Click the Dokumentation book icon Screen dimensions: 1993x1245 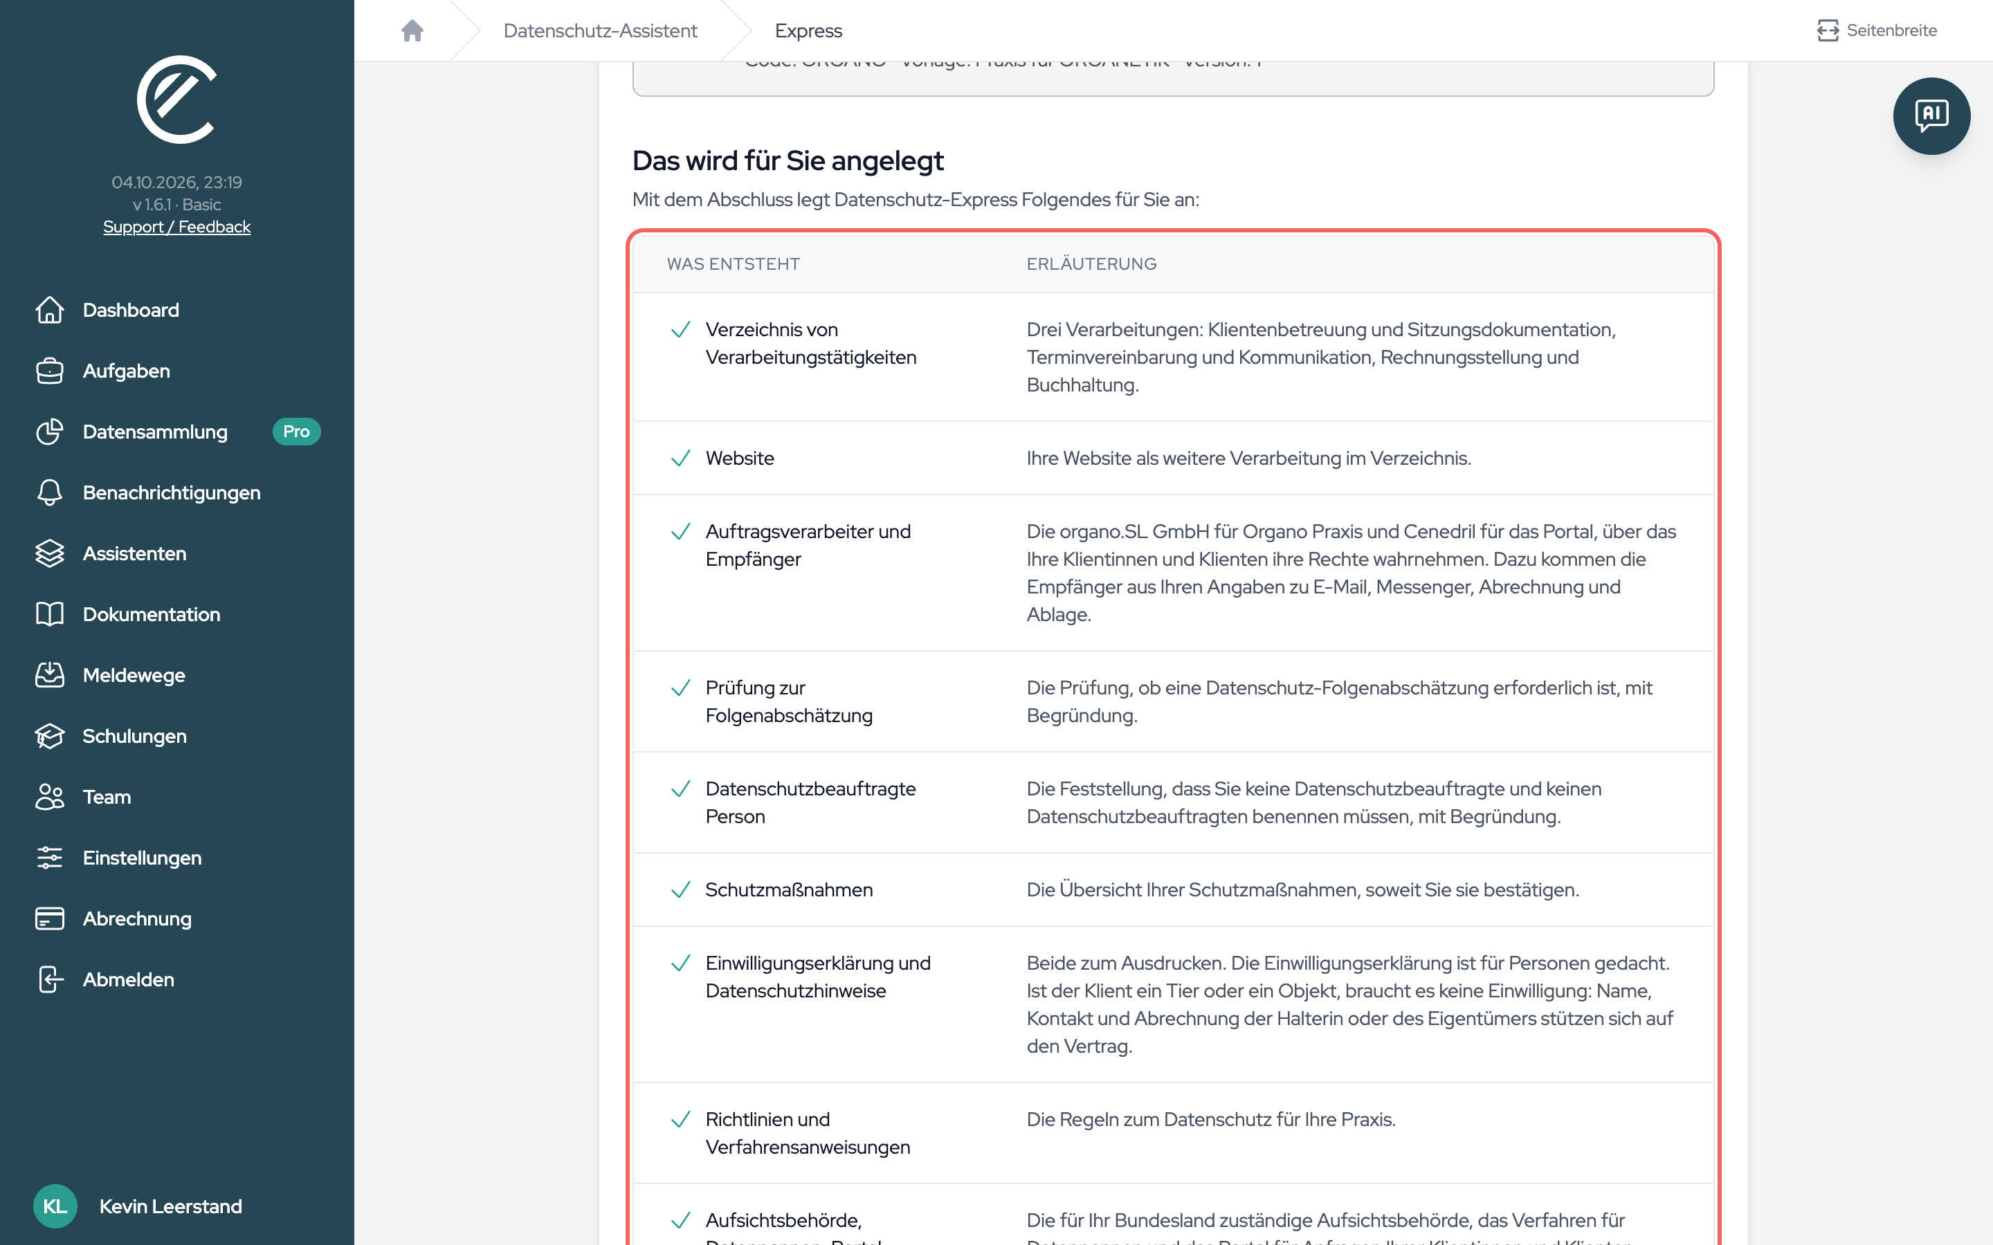[x=49, y=614]
